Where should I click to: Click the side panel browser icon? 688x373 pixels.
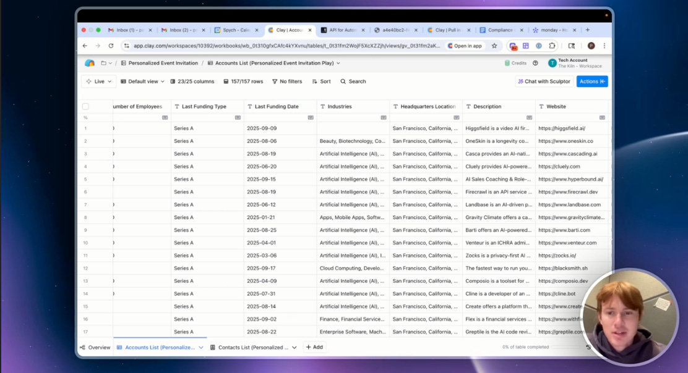tap(571, 46)
